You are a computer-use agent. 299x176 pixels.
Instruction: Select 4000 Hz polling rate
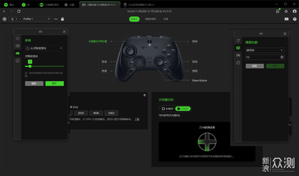[96, 113]
